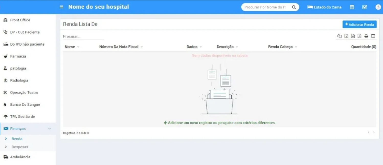Click the ambulance icon in the sidebar

tap(6, 157)
